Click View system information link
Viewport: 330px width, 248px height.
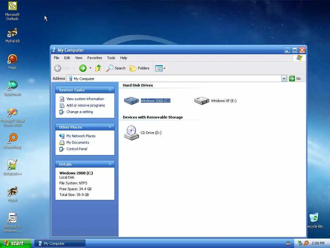click(85, 99)
